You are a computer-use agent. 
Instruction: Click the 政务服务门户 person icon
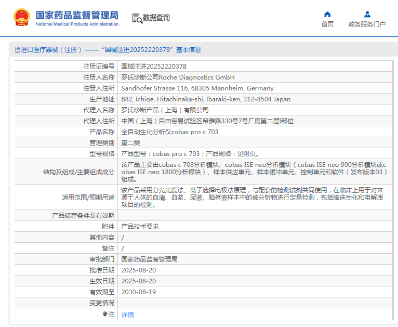click(x=367, y=14)
